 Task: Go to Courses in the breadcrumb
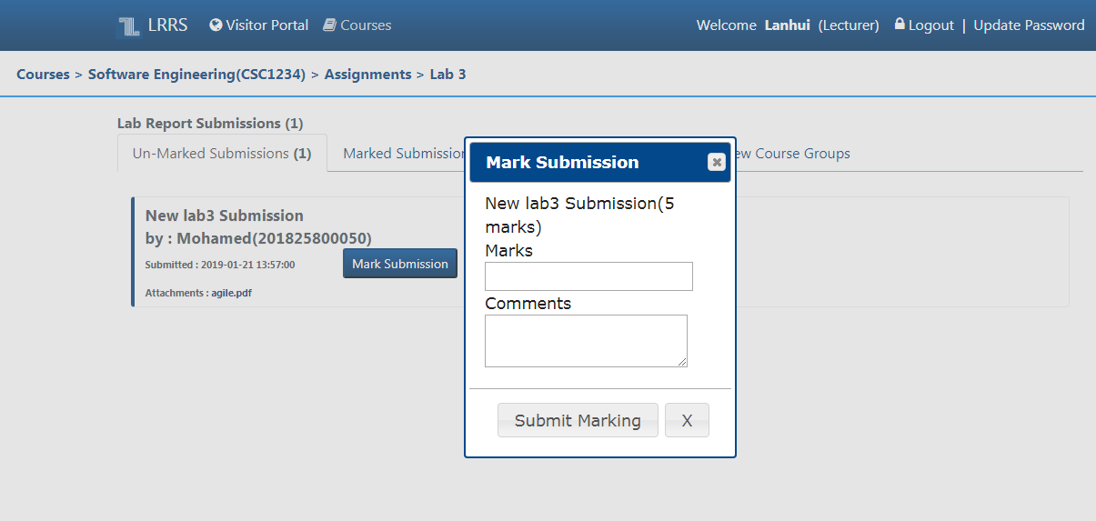pyautogui.click(x=43, y=75)
